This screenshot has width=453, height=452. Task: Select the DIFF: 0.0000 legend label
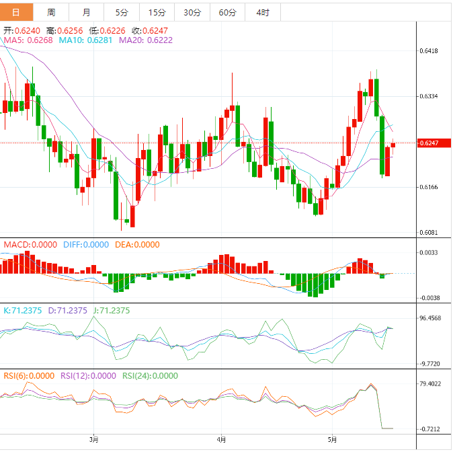tap(86, 245)
